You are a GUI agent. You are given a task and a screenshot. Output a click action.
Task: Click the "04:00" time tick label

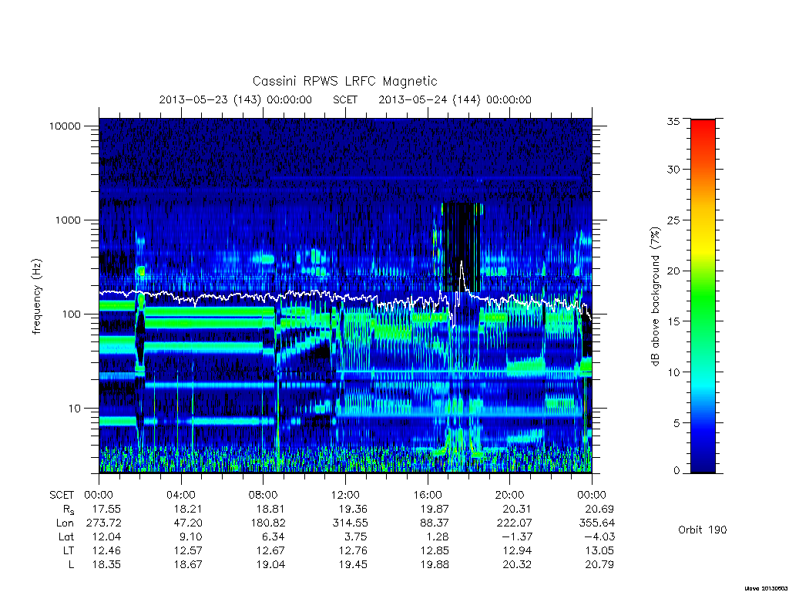[181, 496]
